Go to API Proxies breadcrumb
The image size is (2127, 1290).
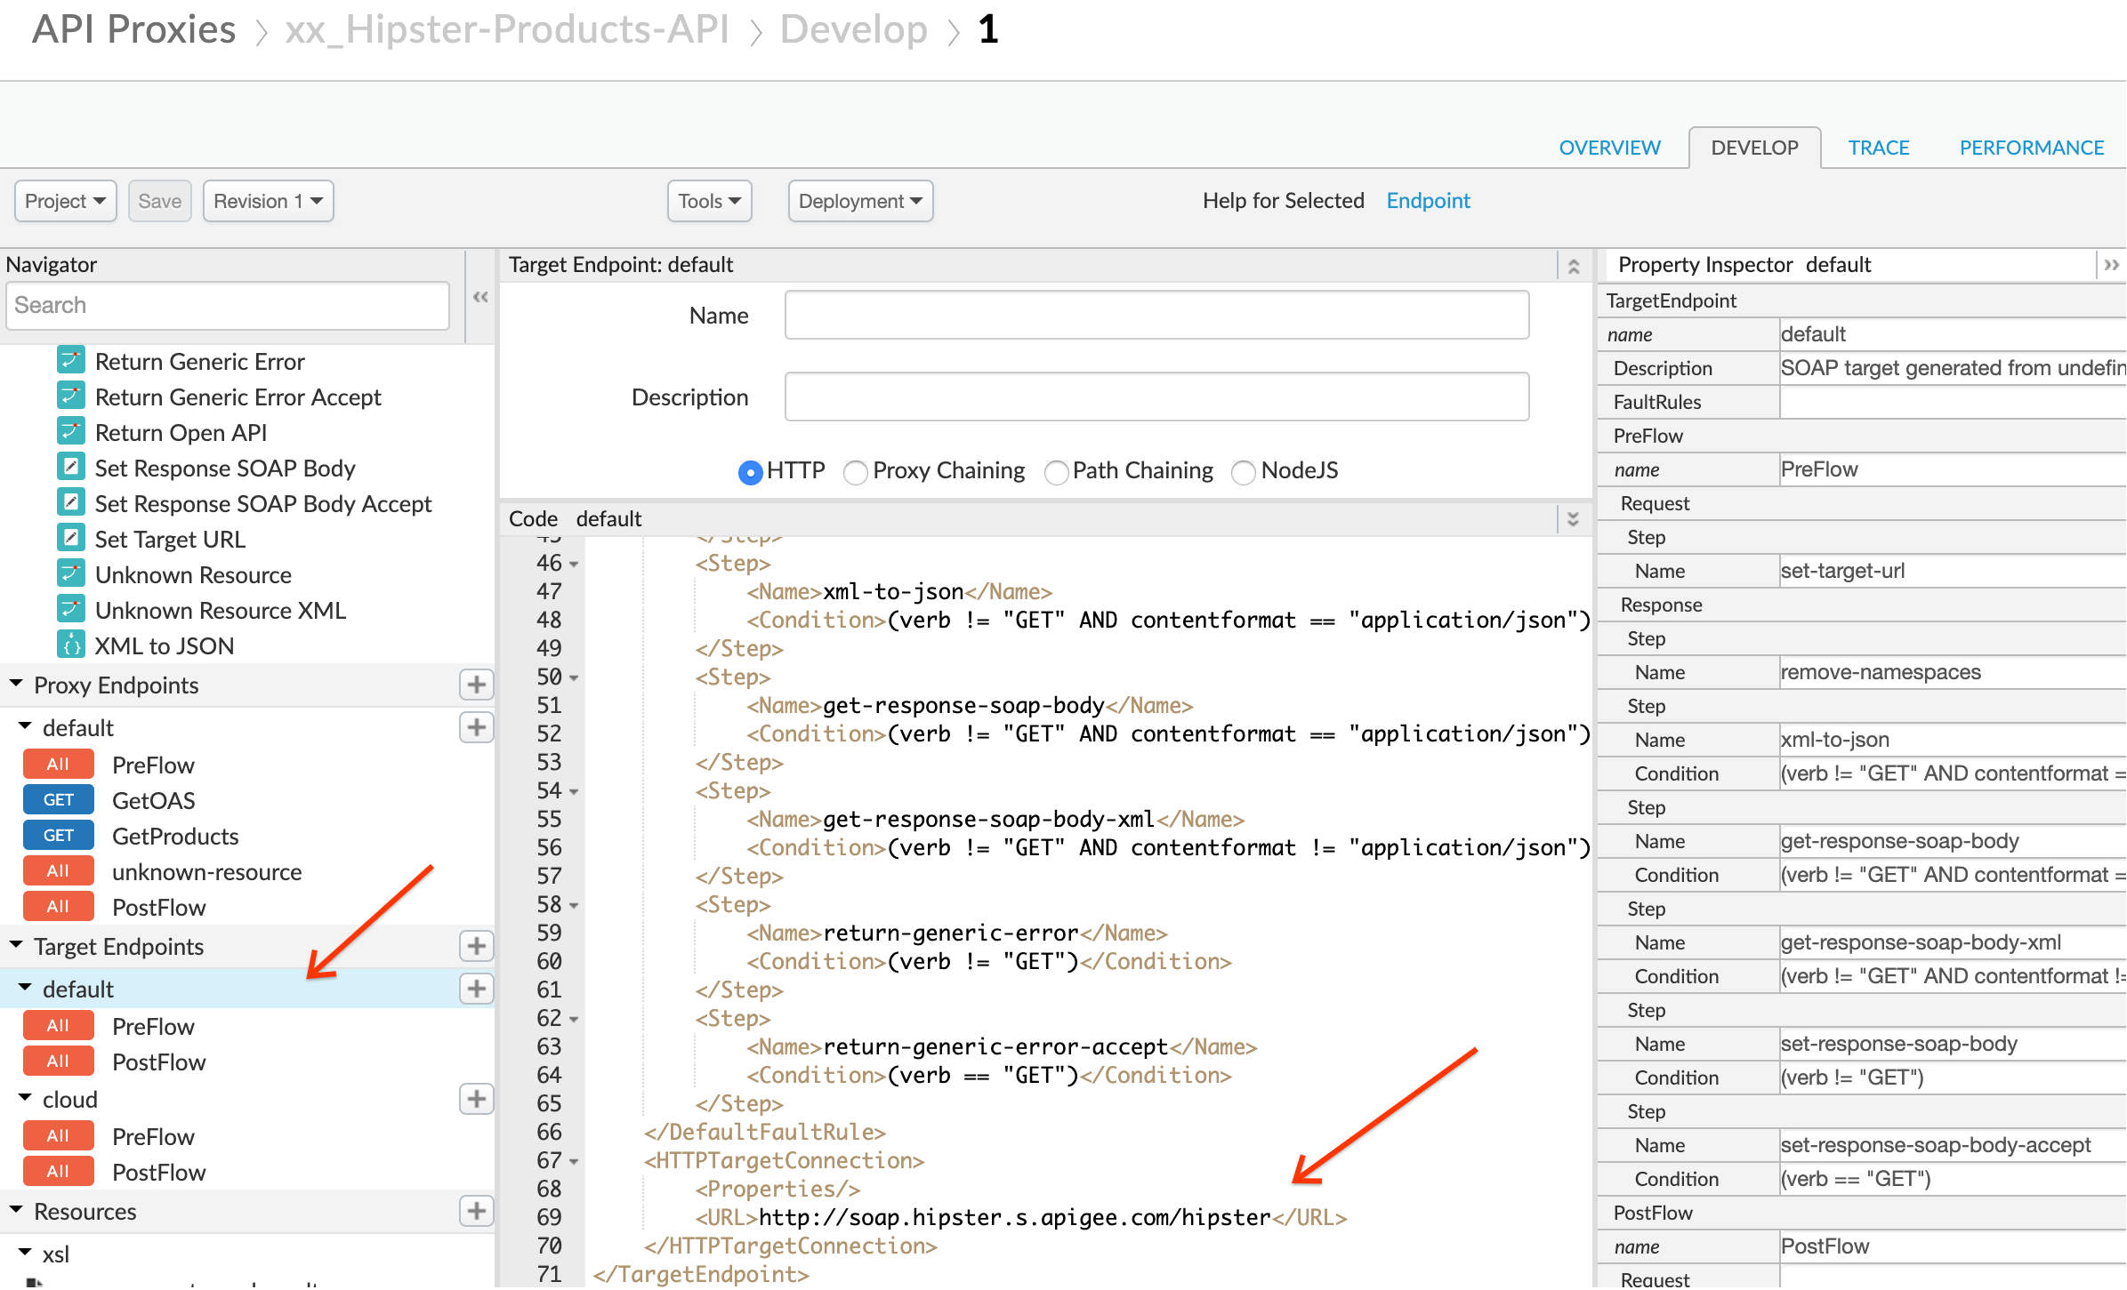pyautogui.click(x=133, y=30)
